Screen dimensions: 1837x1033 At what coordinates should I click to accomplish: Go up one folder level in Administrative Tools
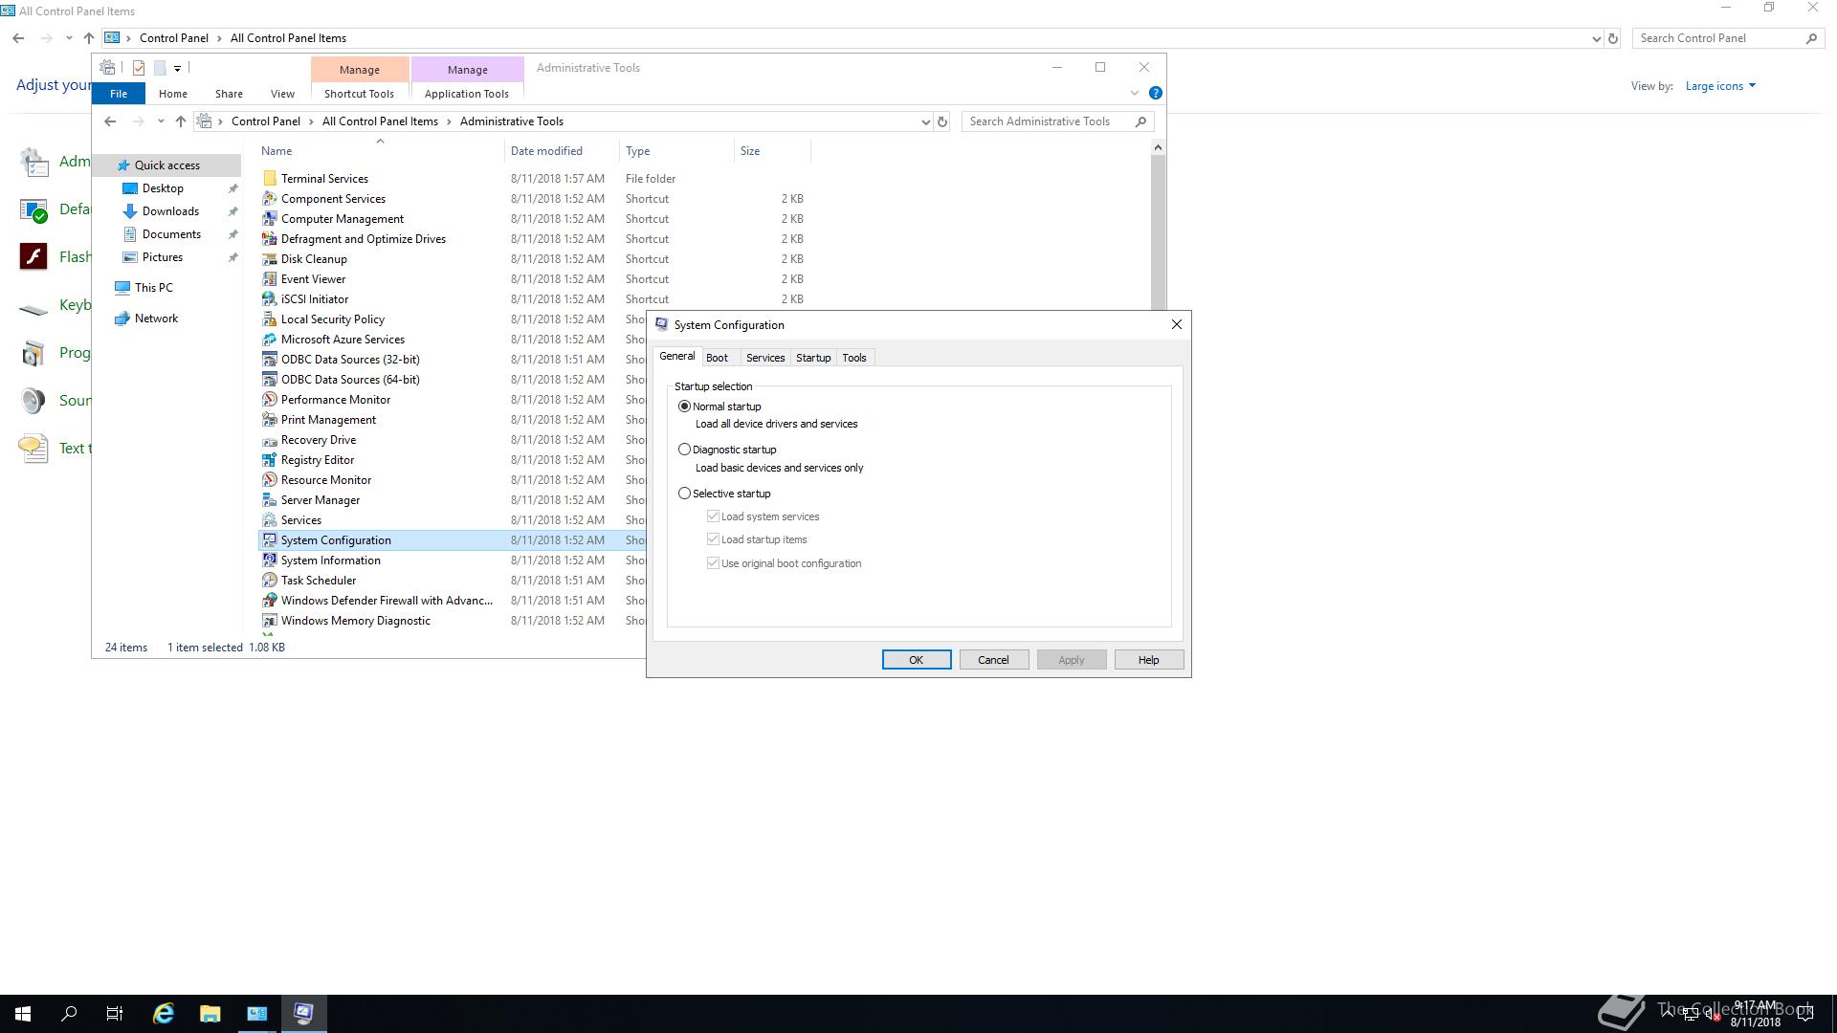tap(181, 121)
